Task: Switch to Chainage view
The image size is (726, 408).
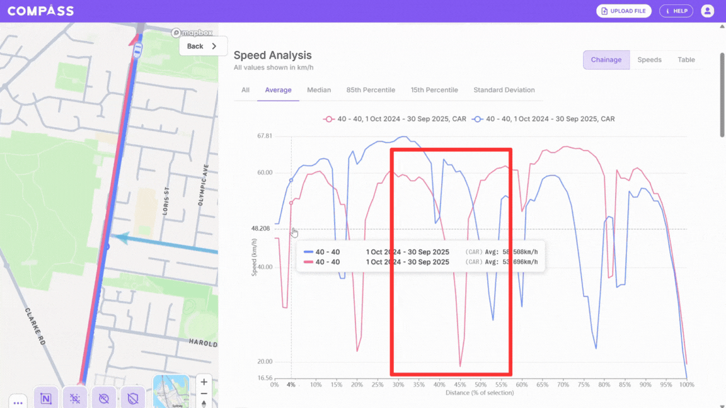Action: [606, 60]
